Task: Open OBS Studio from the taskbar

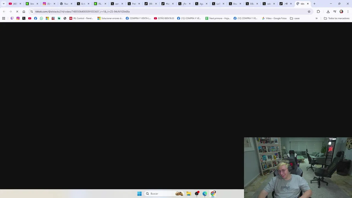Action: click(x=197, y=194)
